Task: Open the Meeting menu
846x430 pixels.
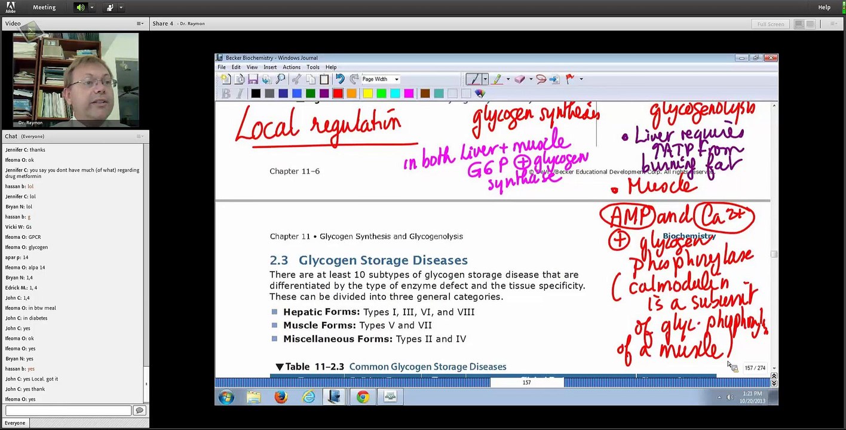Action: click(44, 7)
